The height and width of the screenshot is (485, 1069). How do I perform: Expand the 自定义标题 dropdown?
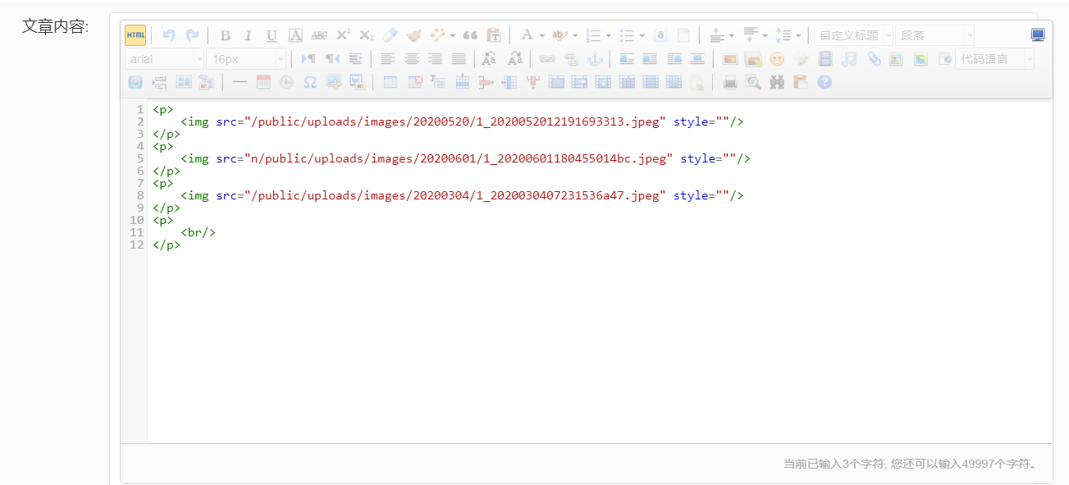pos(853,35)
